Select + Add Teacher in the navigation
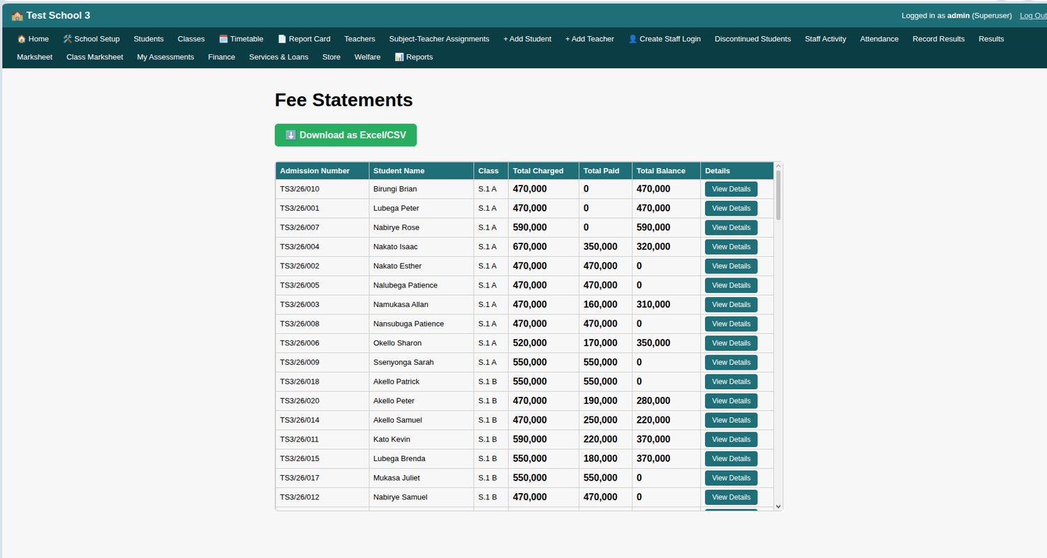This screenshot has height=558, width=1047. coord(590,39)
